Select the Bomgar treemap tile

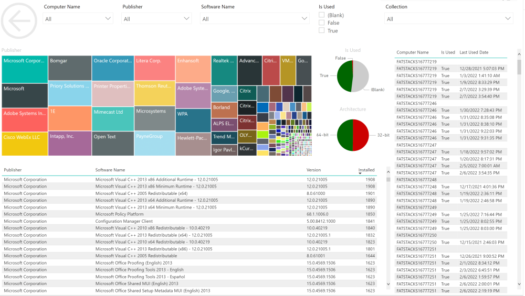coord(70,68)
